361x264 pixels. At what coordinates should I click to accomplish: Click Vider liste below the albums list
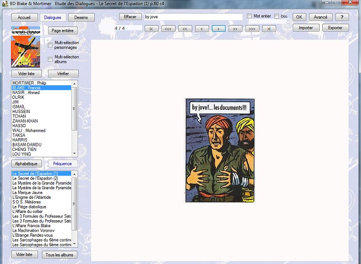click(24, 254)
